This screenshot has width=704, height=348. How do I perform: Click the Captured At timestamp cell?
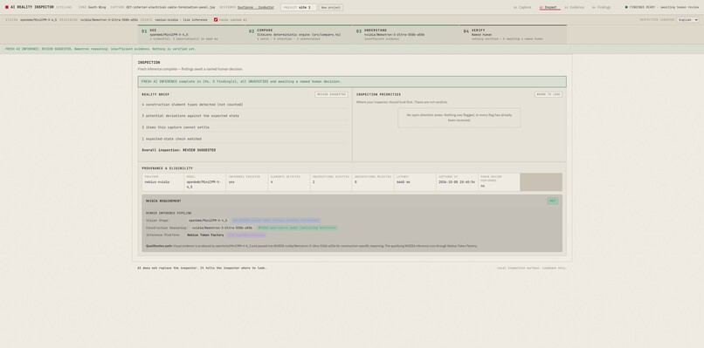point(457,182)
